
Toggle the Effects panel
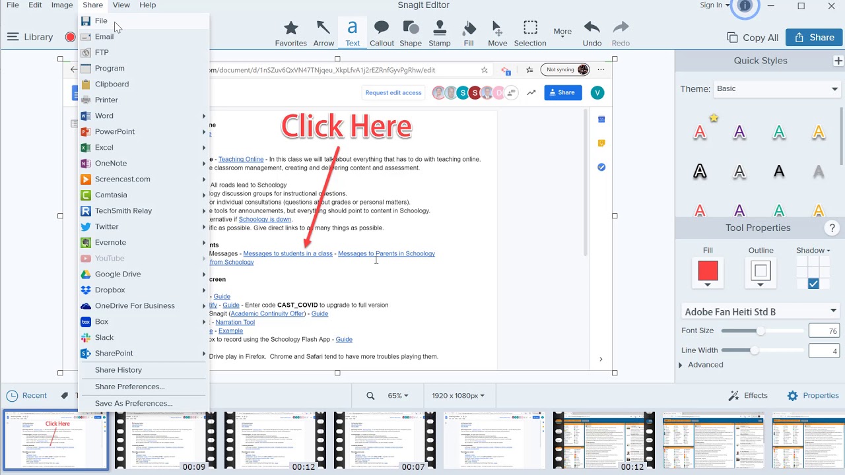click(748, 396)
